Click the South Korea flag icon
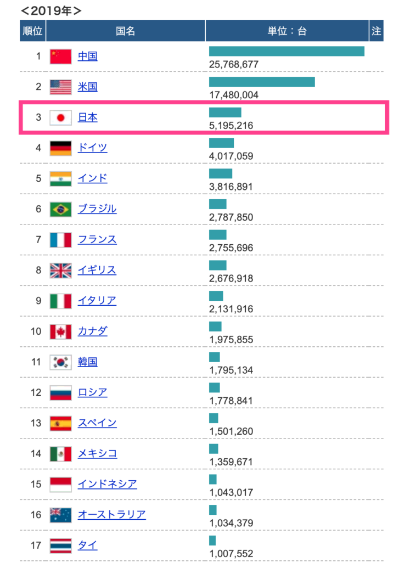Viewport: 405px width, 562px height. (x=60, y=362)
